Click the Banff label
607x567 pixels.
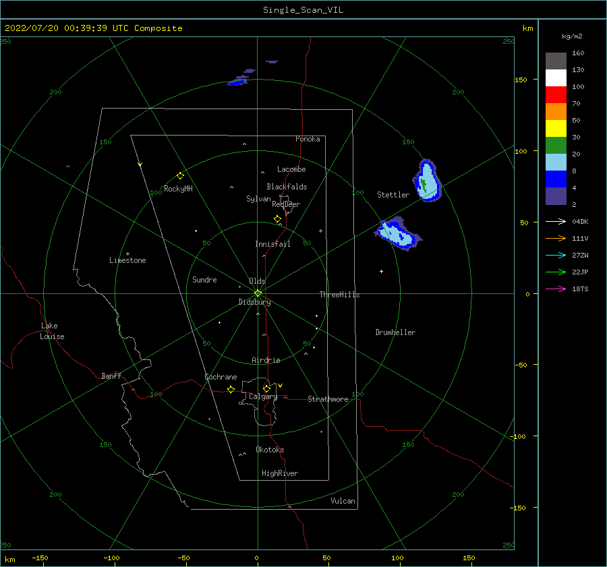point(111,376)
